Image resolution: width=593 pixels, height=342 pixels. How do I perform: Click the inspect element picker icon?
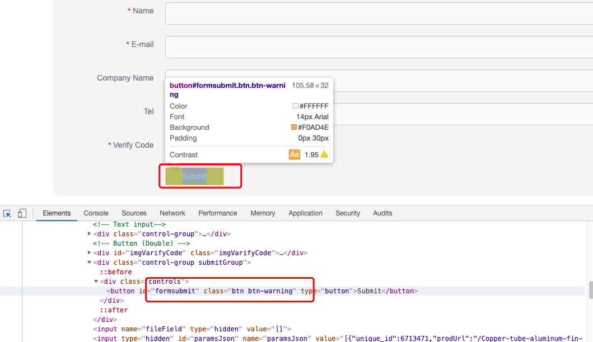pos(7,213)
